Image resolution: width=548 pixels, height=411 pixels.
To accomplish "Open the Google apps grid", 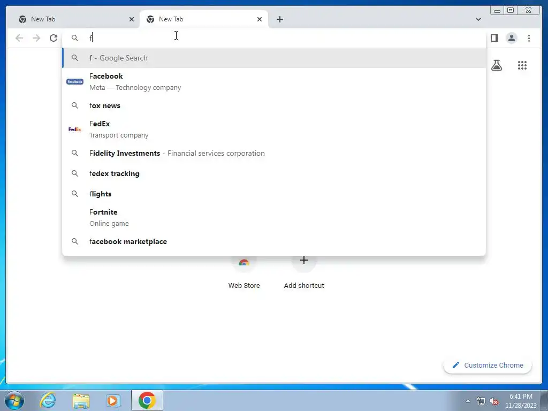I will (x=522, y=65).
